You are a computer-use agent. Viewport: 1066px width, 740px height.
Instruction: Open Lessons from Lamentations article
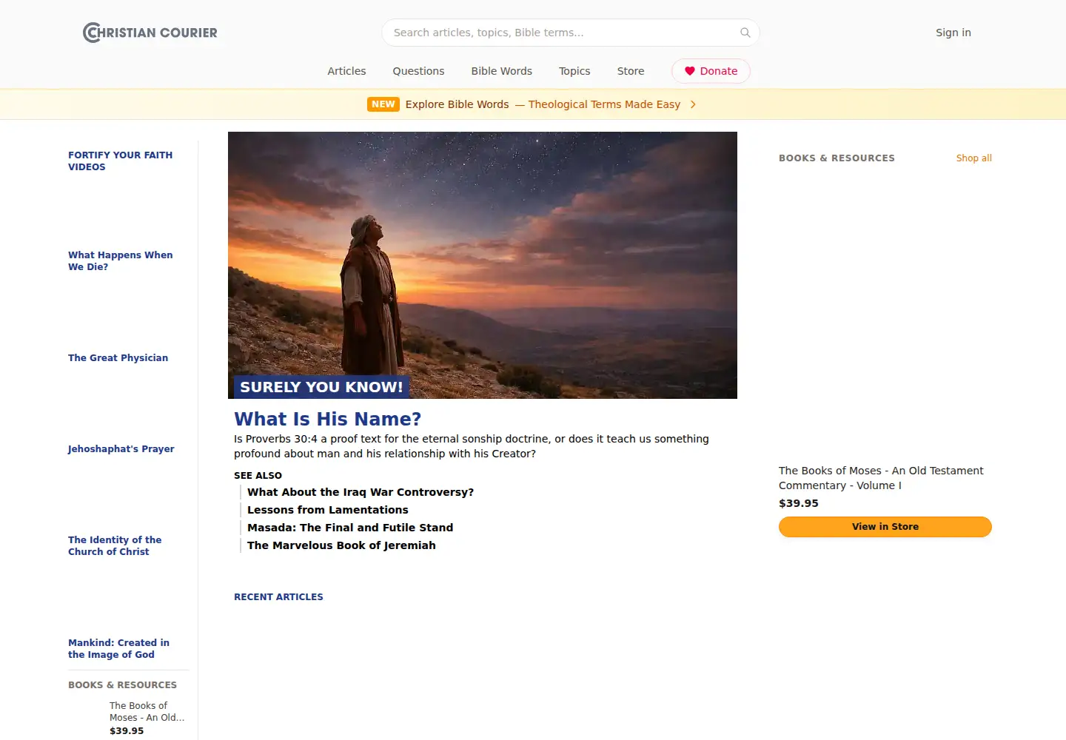(328, 510)
